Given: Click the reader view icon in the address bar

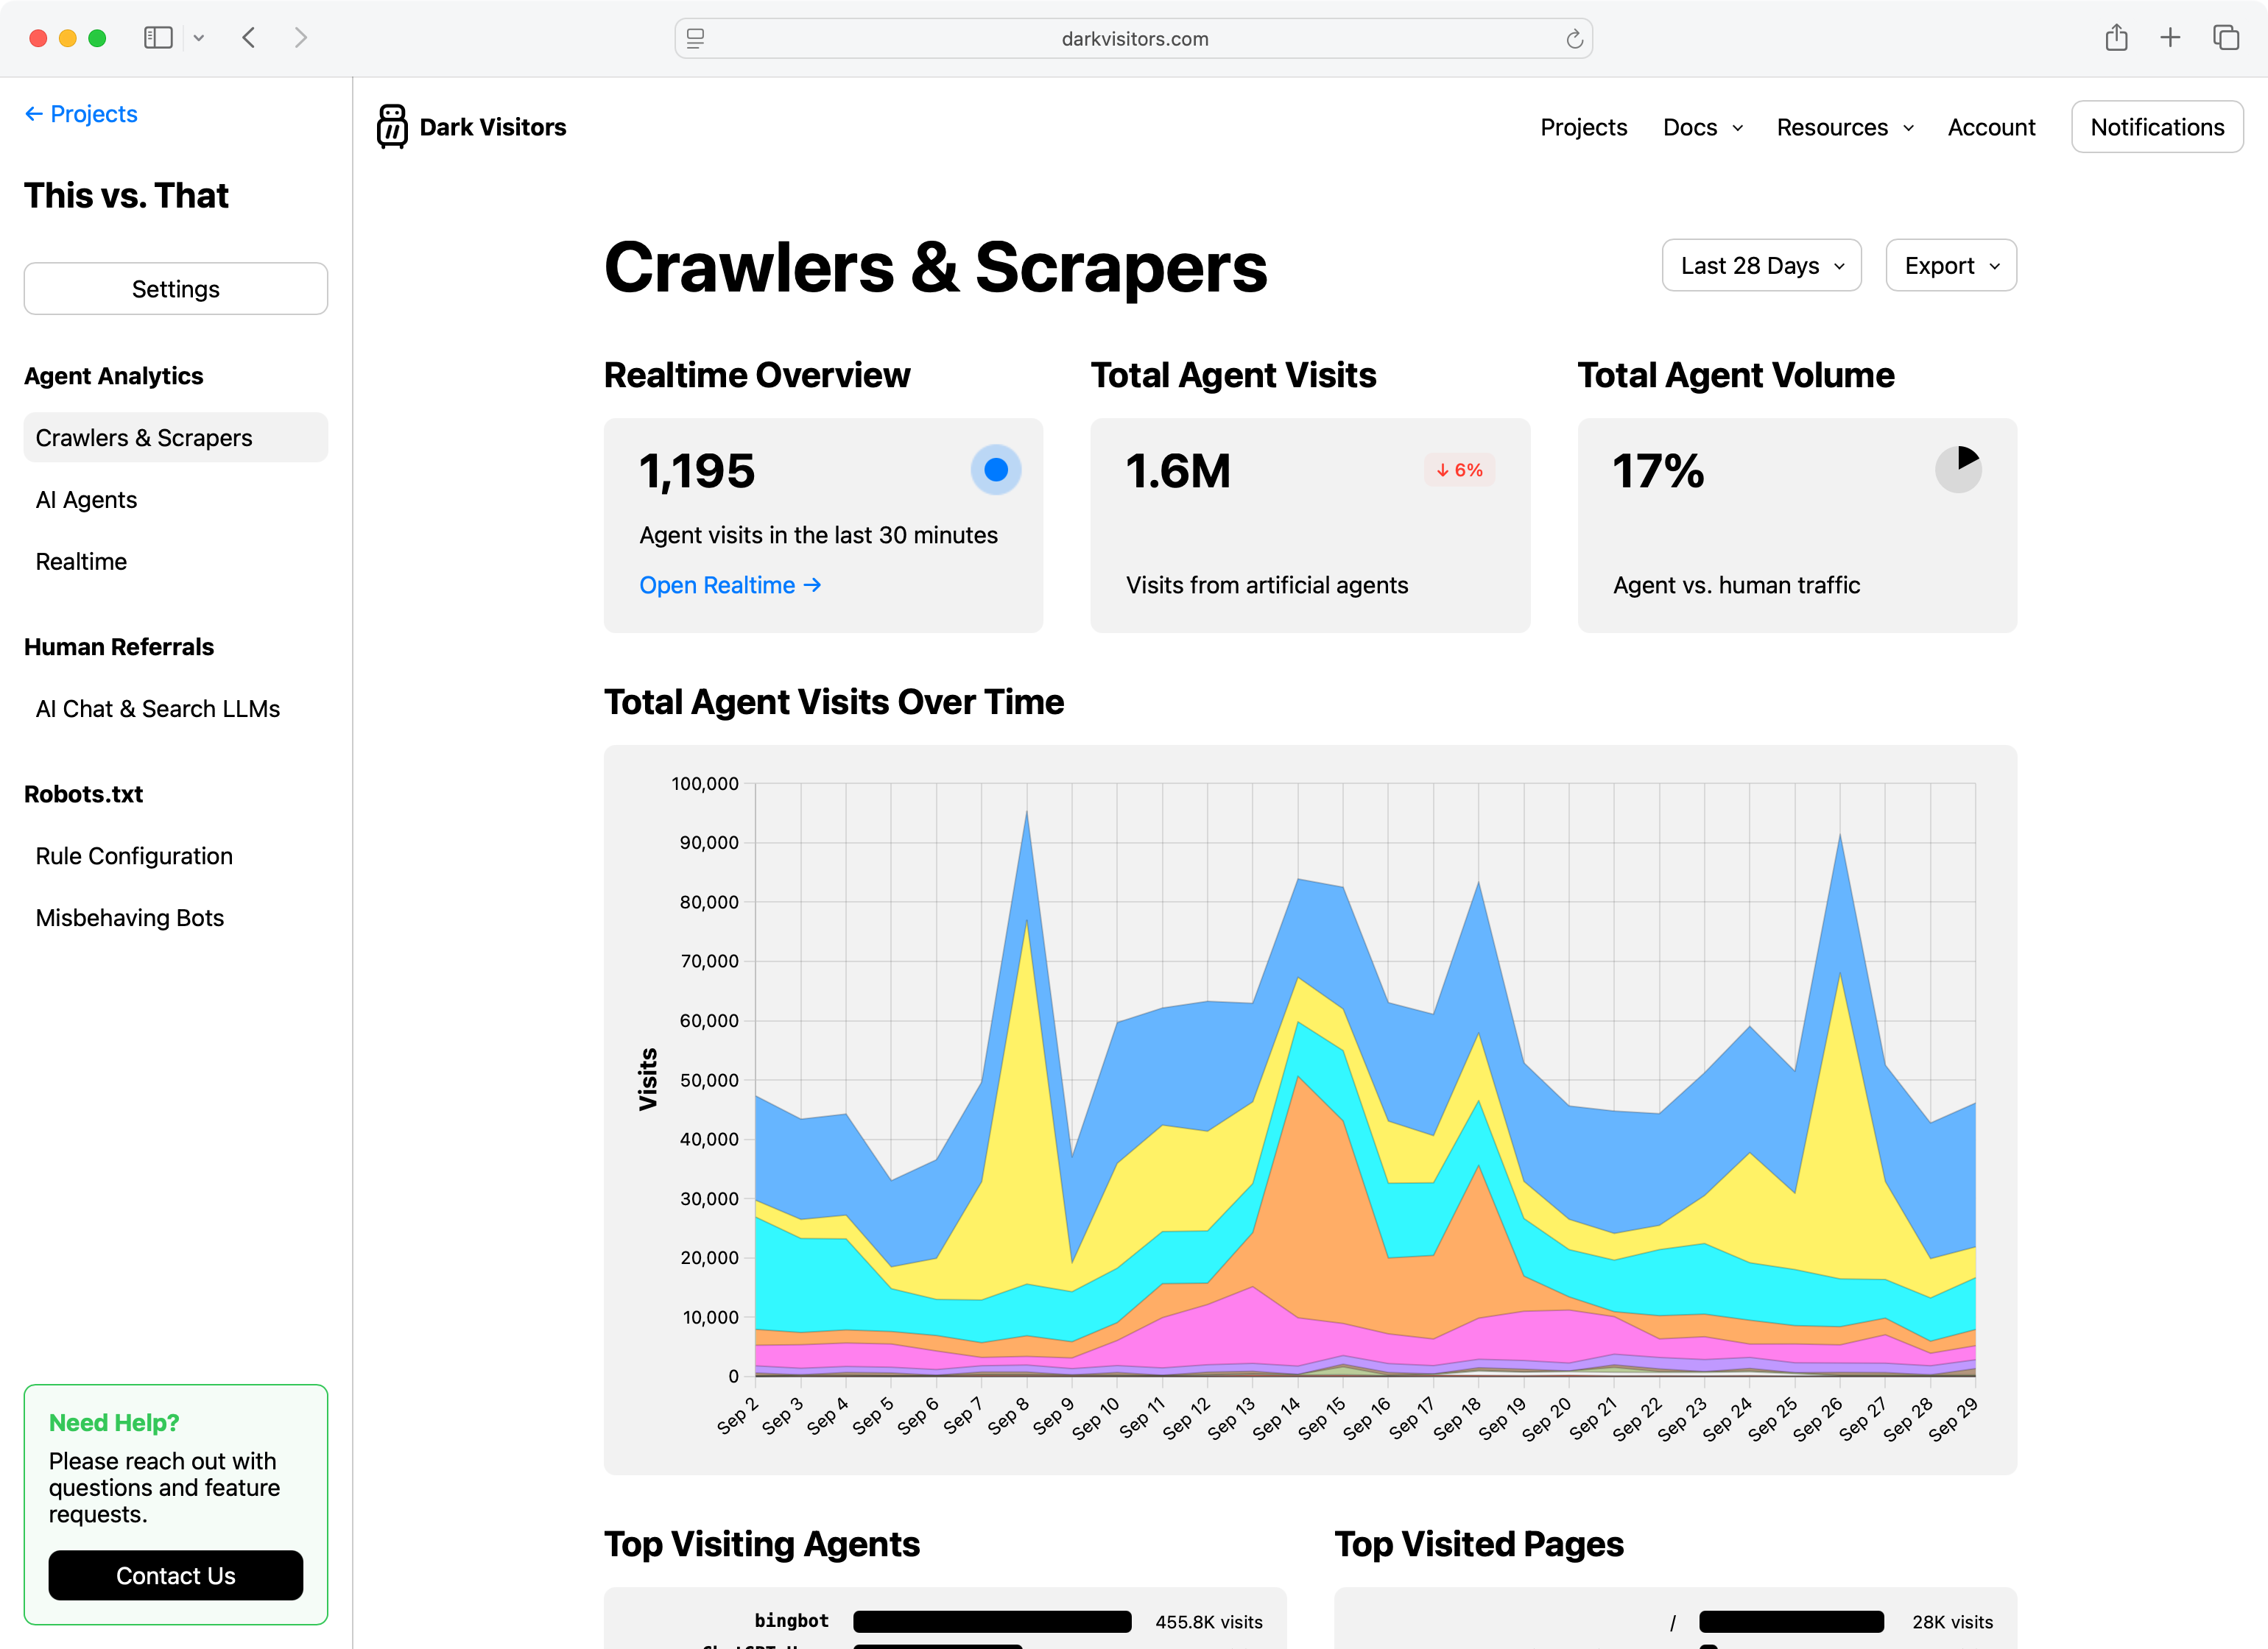Looking at the screenshot, I should tap(695, 38).
